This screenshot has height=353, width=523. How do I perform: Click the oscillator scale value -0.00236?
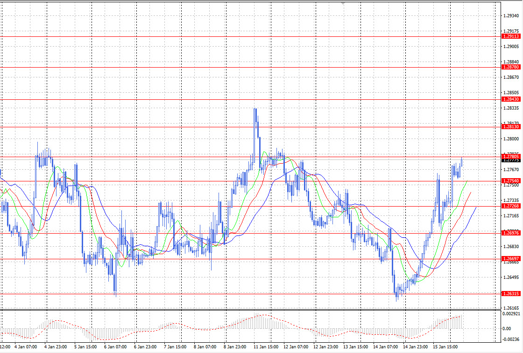pos(511,339)
